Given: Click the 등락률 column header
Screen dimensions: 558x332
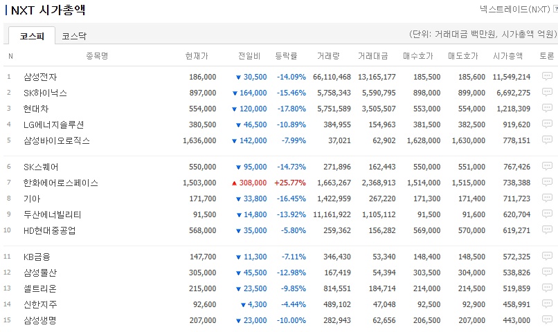Looking at the screenshot, I should click(x=286, y=56).
